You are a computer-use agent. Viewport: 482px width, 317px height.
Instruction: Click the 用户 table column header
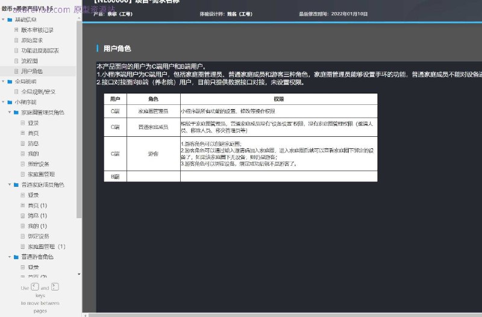click(115, 99)
